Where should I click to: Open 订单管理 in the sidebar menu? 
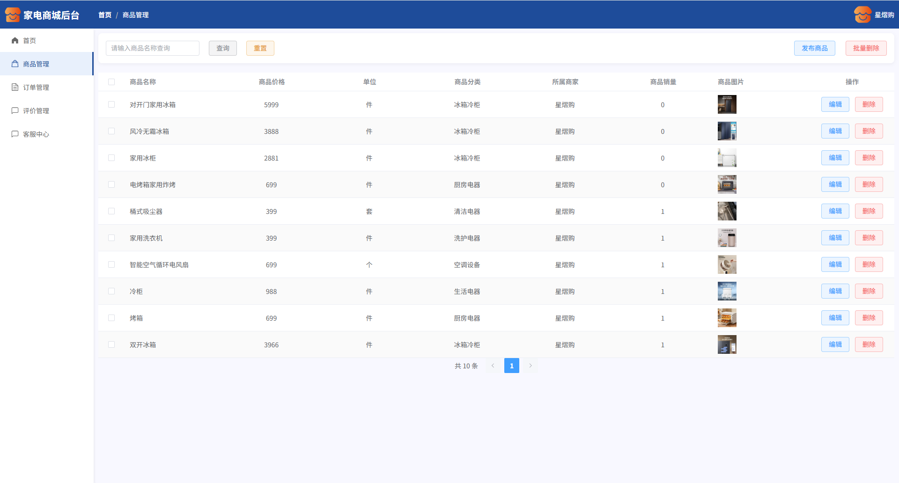[x=36, y=88]
